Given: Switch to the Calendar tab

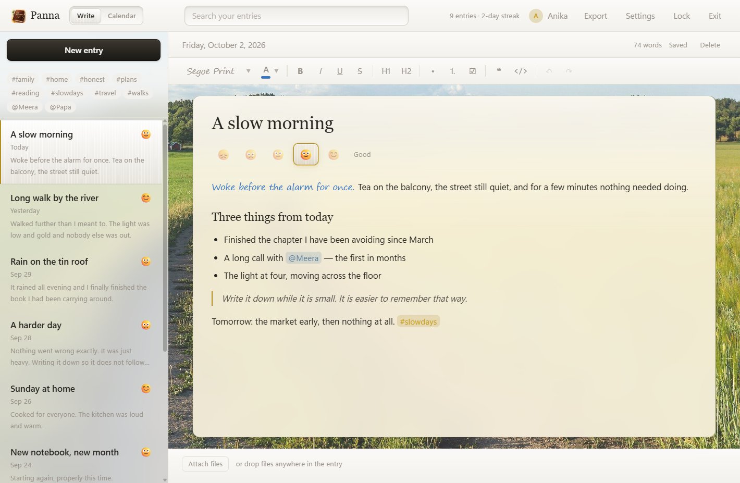Looking at the screenshot, I should click(122, 16).
